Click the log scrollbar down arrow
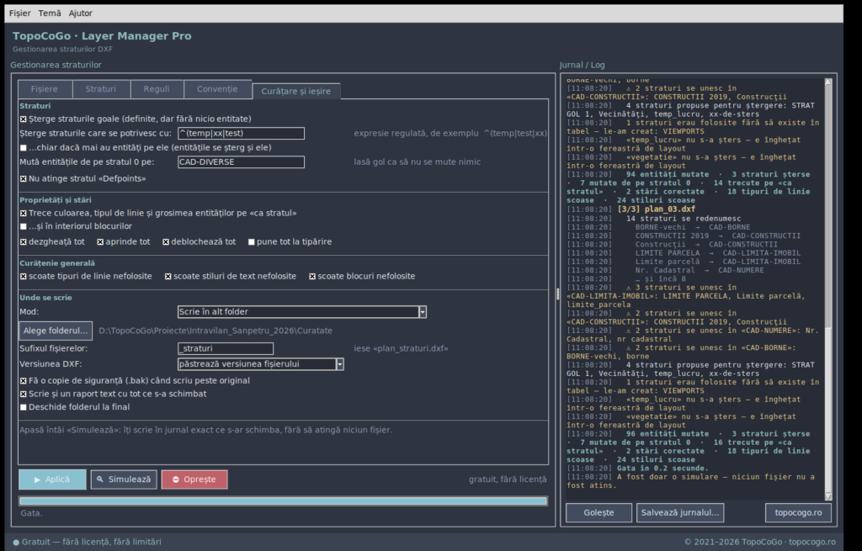Image resolution: width=862 pixels, height=551 pixels. 828,496
